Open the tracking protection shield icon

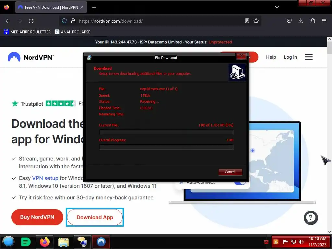[x=64, y=21]
